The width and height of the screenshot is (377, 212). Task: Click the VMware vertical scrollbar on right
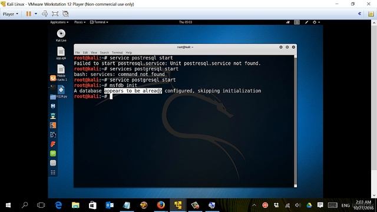coord(375,109)
